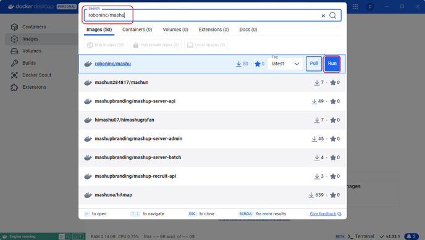425x240 pixels.
Task: Toggle the Local images filter
Action: coord(206,45)
